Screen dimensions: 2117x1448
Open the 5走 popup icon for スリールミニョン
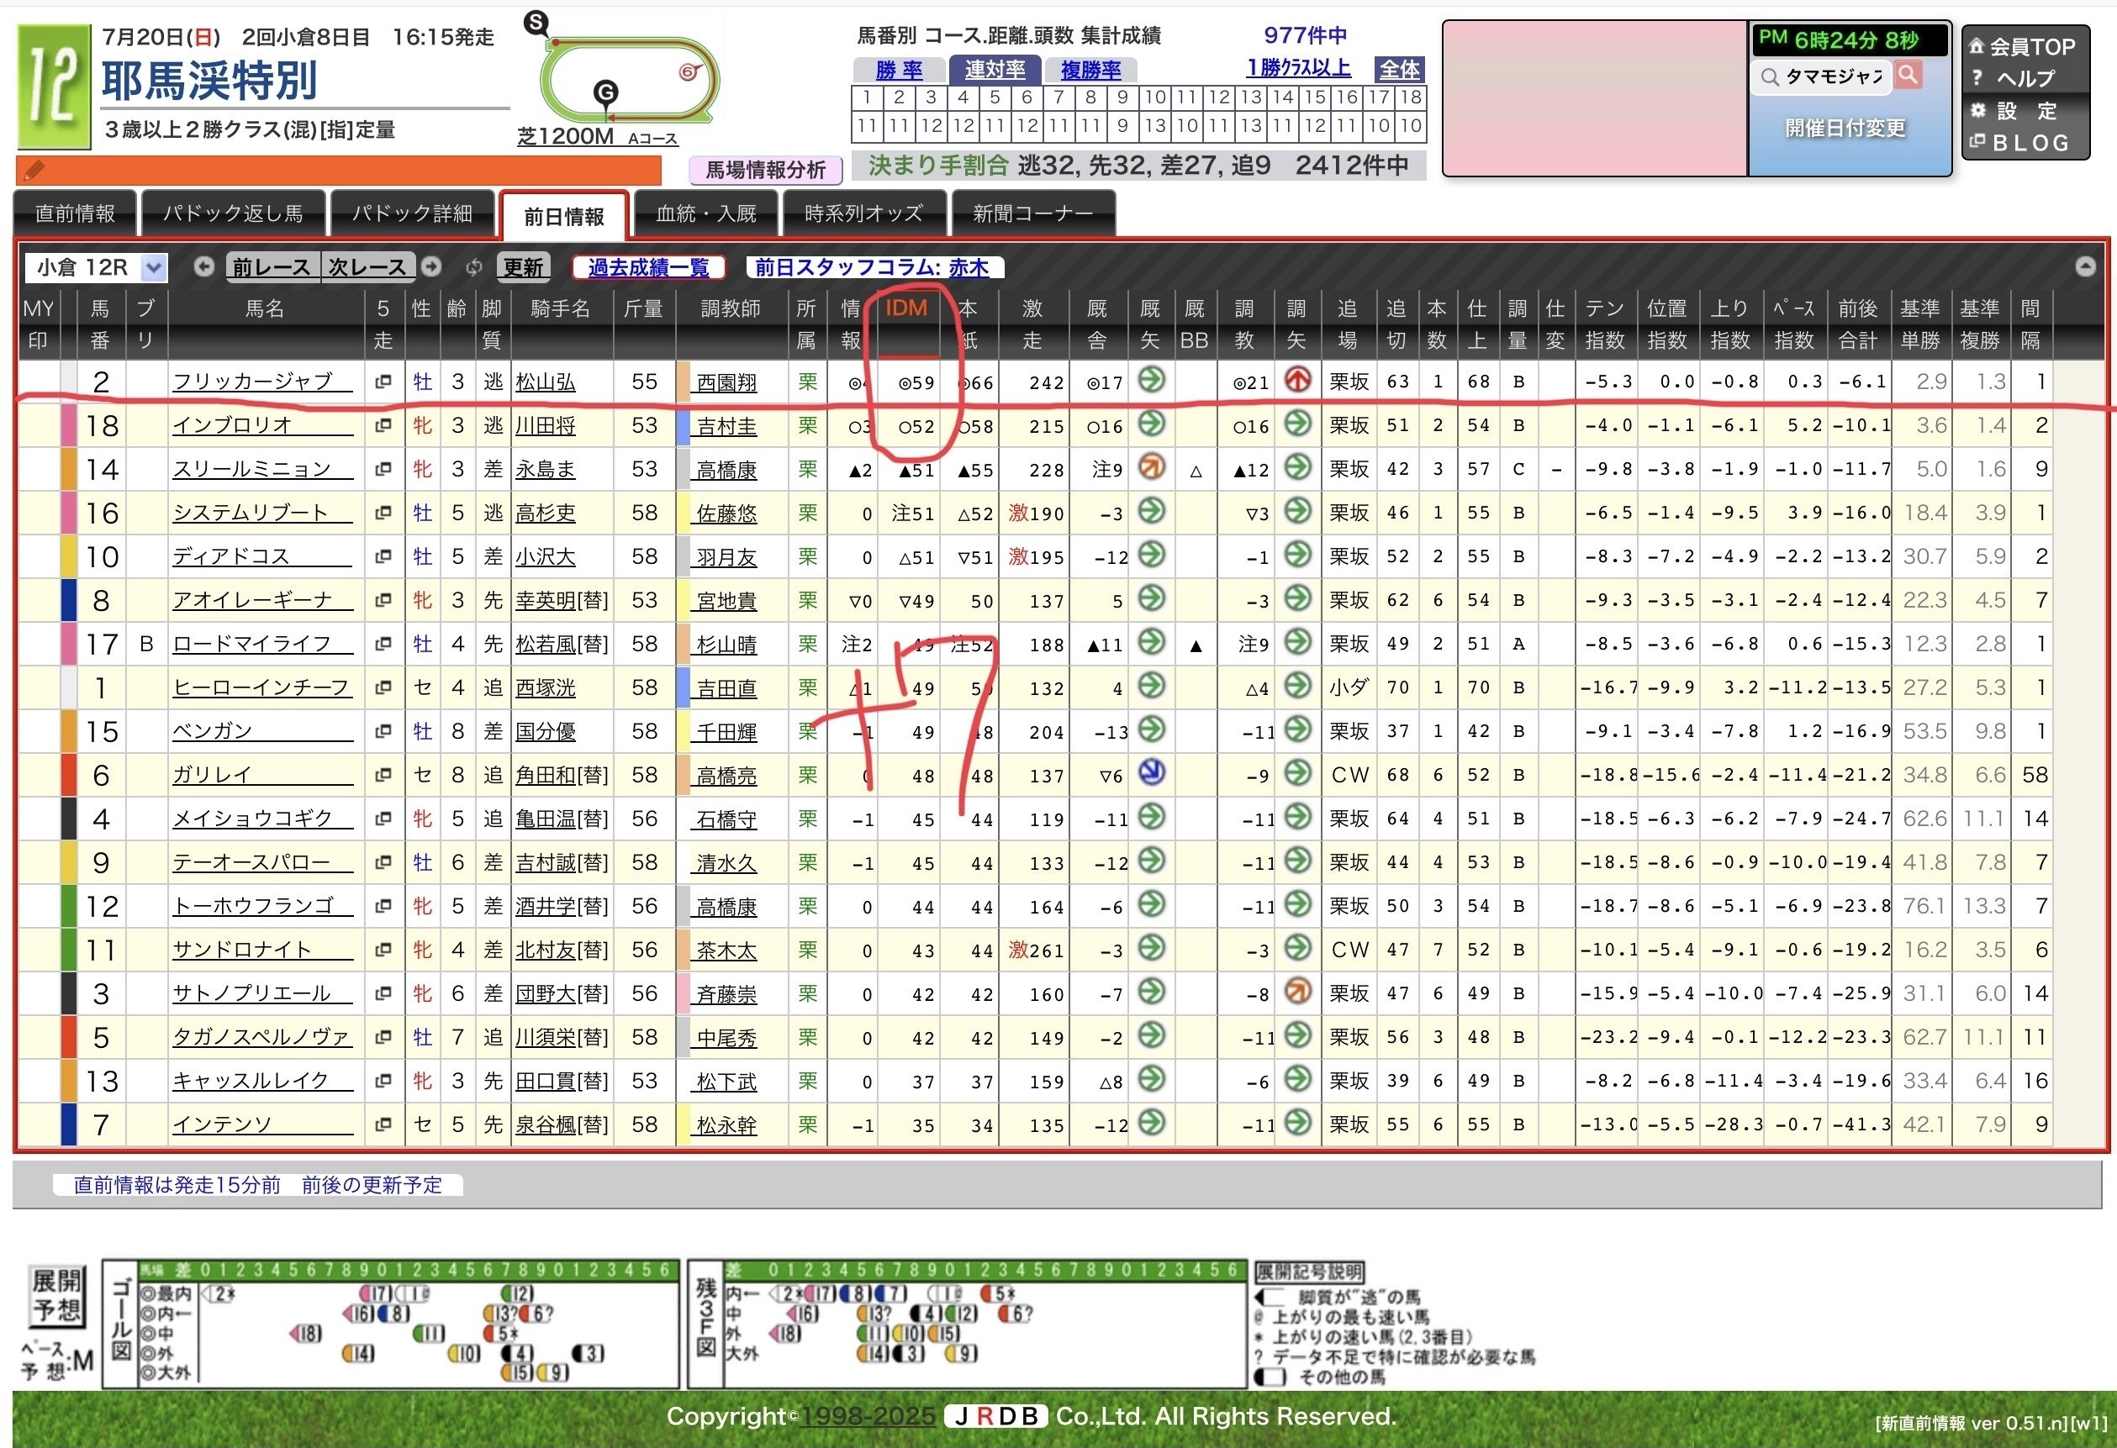click(x=383, y=469)
